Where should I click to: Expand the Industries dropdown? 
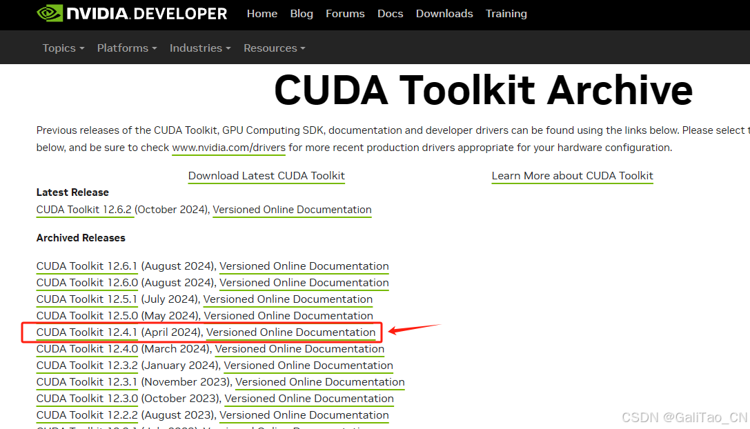[x=200, y=48]
